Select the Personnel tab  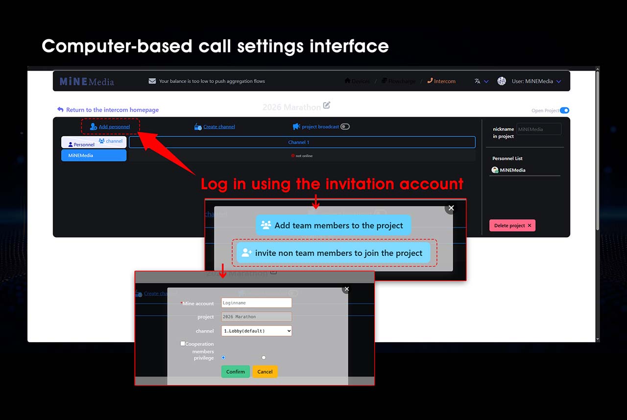[81, 145]
